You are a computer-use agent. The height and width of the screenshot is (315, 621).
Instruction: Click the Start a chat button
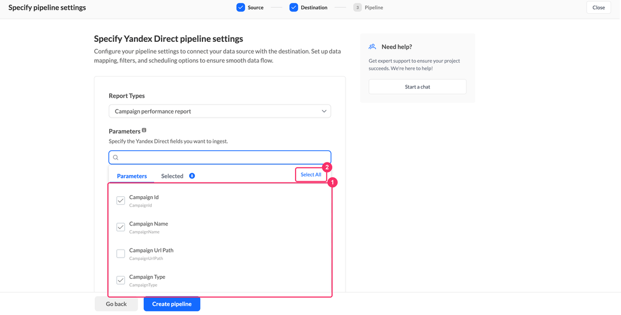[417, 87]
